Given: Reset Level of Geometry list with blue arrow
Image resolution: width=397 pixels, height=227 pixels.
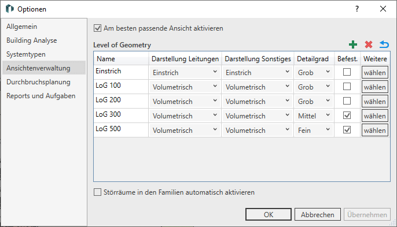Looking at the screenshot, I should click(x=384, y=44).
